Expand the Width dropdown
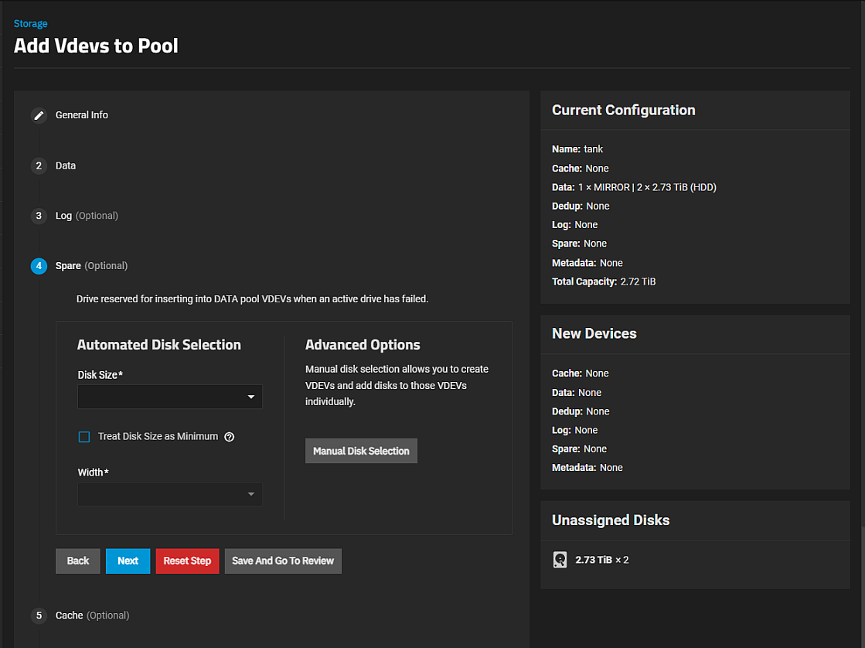The width and height of the screenshot is (865, 648). [169, 494]
